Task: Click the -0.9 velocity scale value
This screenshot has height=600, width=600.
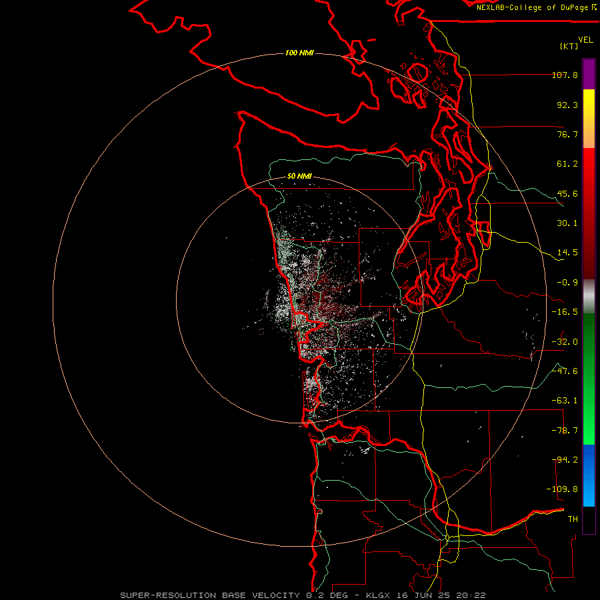Action: (x=567, y=283)
